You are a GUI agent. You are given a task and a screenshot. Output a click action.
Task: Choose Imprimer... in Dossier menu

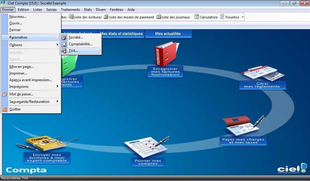coord(31,73)
